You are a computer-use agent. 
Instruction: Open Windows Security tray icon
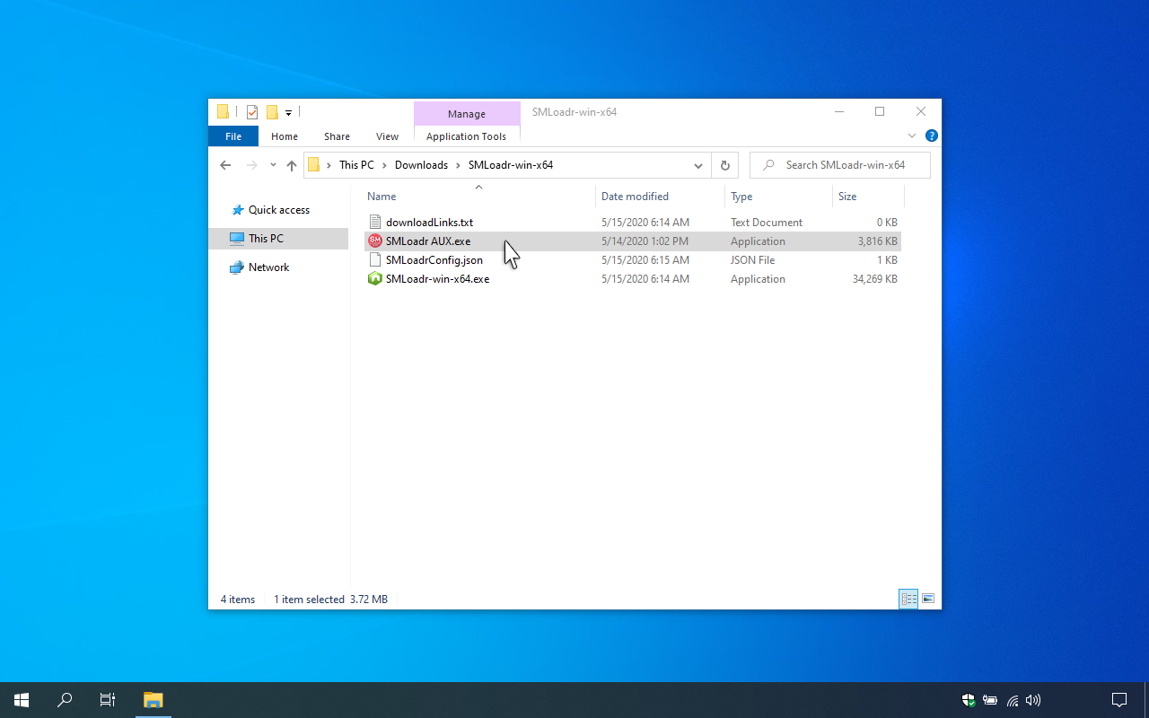969,700
